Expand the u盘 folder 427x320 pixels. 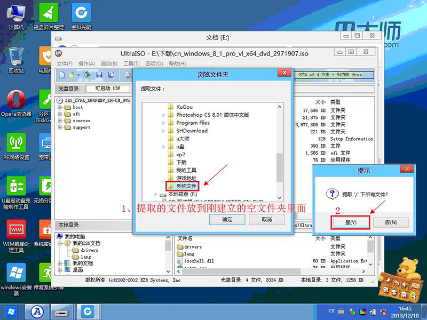click(x=163, y=147)
